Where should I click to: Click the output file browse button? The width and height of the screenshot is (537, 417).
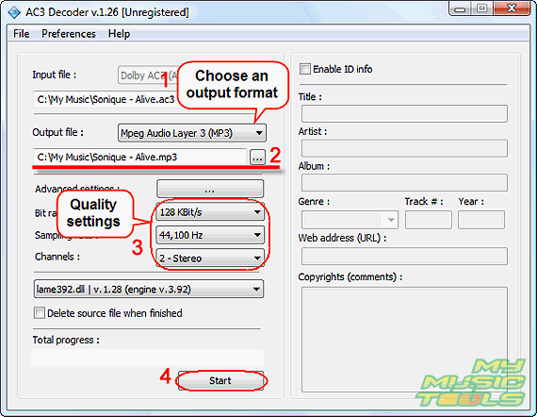point(257,158)
